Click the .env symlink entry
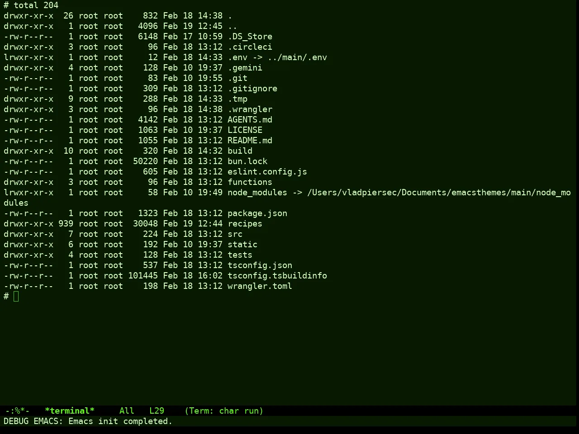The image size is (579, 434). click(277, 57)
